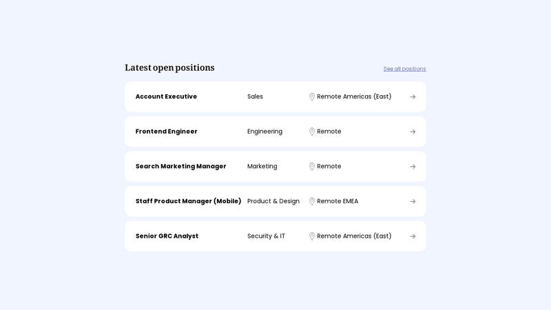
Task: Click the Product & Design department label
Action: [273, 201]
